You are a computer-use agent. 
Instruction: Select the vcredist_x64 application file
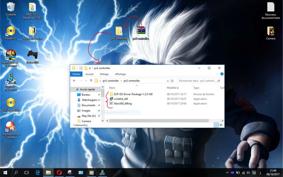120,99
